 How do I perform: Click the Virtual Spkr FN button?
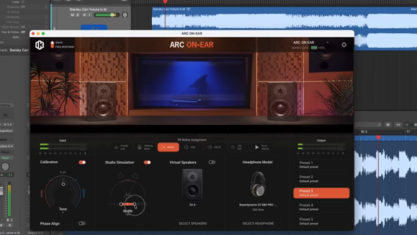(x=145, y=147)
